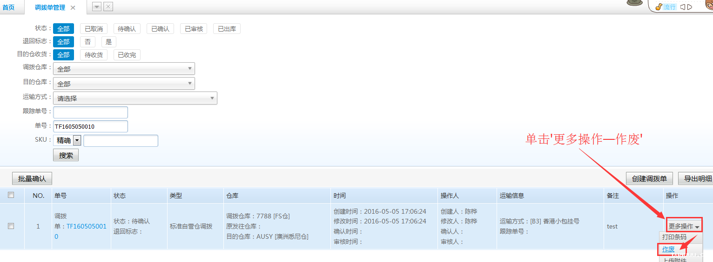Click the 时间 column header
The height and width of the screenshot is (262, 713).
click(340, 196)
